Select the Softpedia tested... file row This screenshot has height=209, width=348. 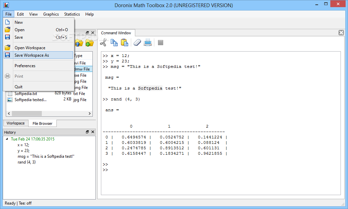pyautogui.click(x=49, y=100)
